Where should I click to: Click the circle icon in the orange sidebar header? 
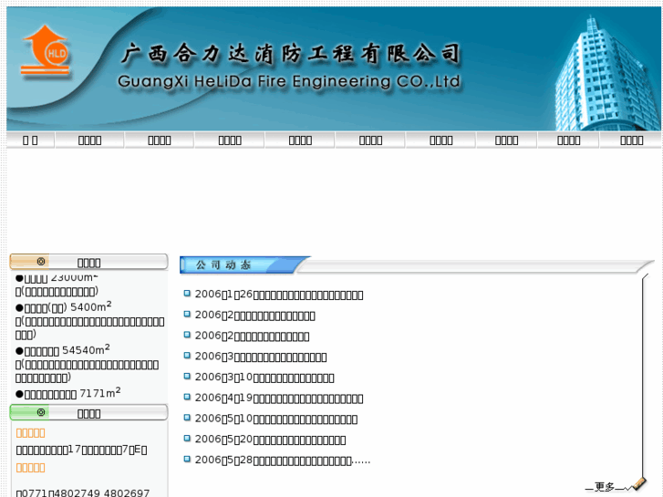click(x=41, y=262)
